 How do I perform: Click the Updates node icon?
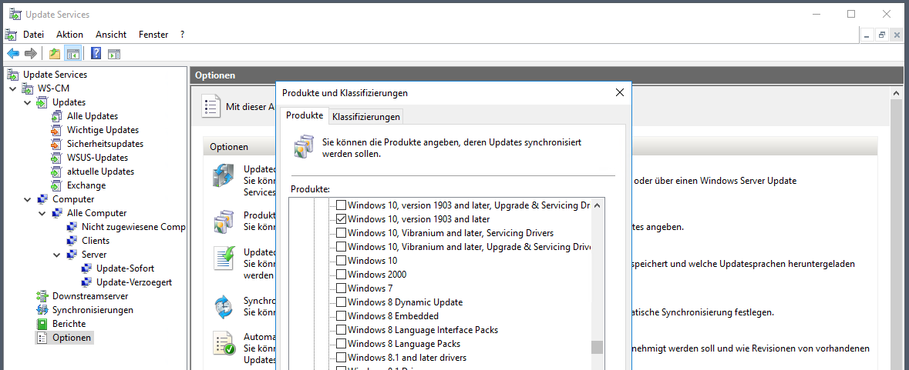point(42,102)
